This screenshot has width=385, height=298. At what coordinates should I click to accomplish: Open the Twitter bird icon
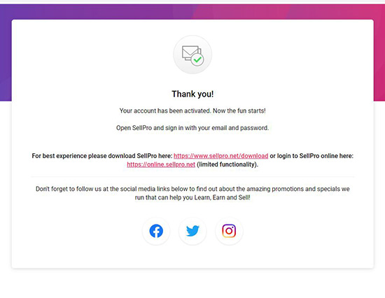click(192, 231)
